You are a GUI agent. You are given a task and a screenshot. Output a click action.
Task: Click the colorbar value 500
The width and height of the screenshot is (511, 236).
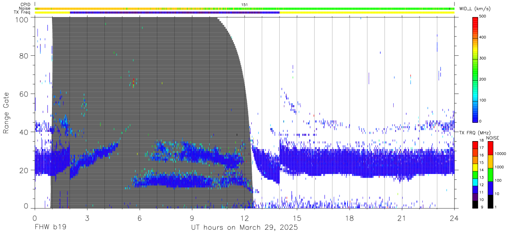(483, 17)
